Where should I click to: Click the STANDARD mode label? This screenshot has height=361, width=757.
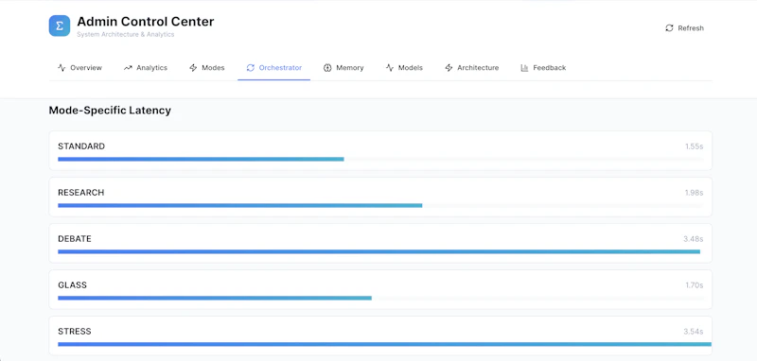pyautogui.click(x=81, y=146)
